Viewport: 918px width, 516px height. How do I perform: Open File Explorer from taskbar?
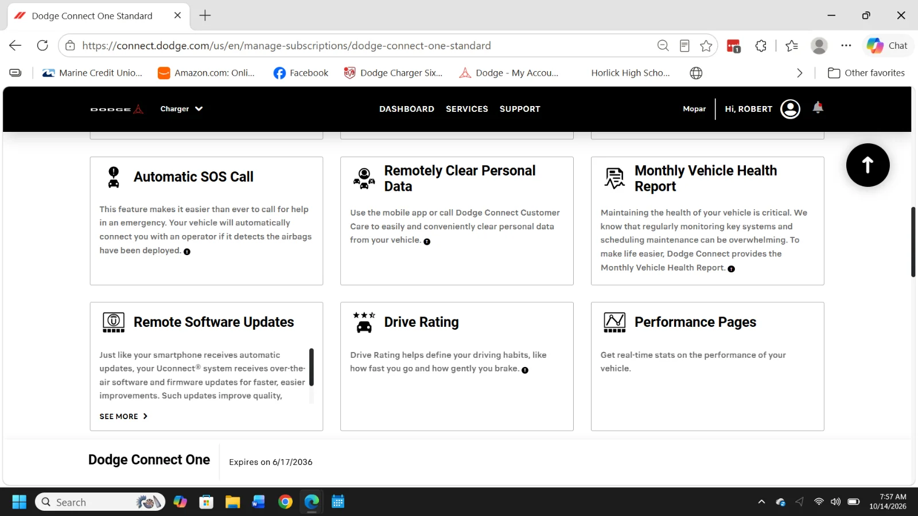[232, 502]
